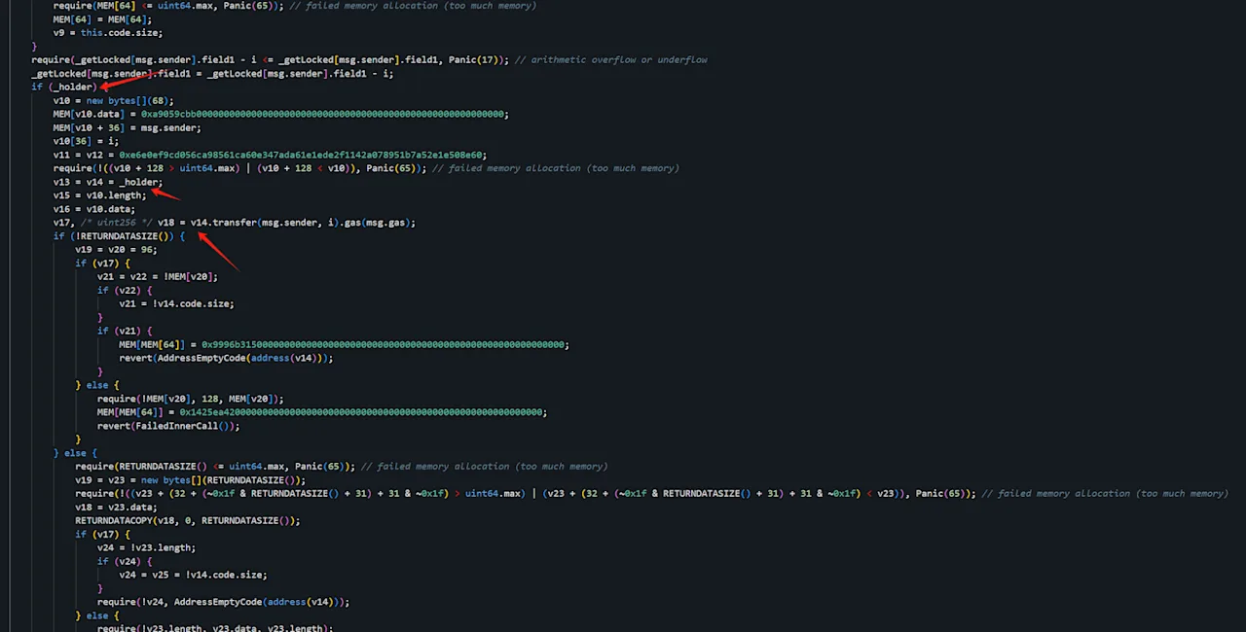Click the line "v9 = this.code.size;"
This screenshot has height=632, width=1246.
tap(108, 32)
